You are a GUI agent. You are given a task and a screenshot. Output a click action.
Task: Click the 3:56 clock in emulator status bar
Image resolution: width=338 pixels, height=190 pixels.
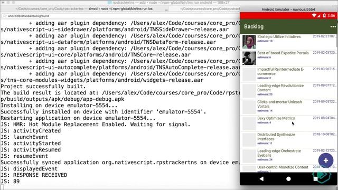click(x=331, y=15)
